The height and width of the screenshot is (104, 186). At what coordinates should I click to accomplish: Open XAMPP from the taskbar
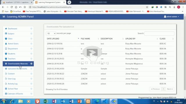click(x=88, y=101)
